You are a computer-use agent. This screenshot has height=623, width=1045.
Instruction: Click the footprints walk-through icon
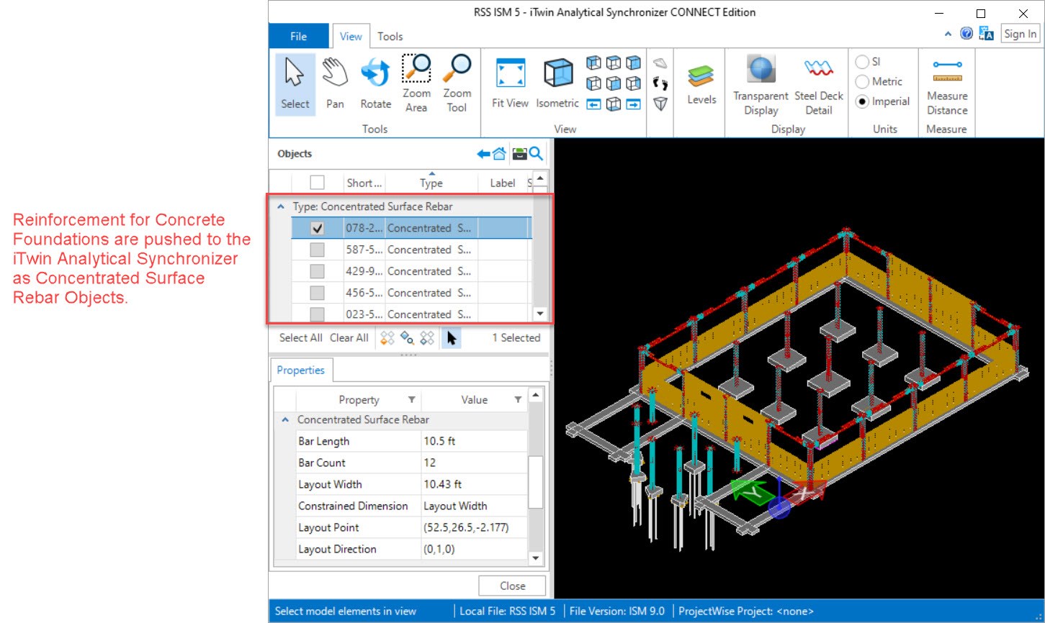(660, 83)
